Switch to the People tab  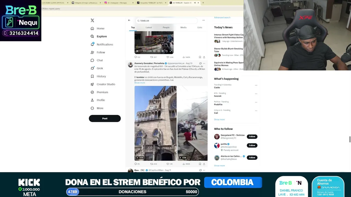coord(166,27)
